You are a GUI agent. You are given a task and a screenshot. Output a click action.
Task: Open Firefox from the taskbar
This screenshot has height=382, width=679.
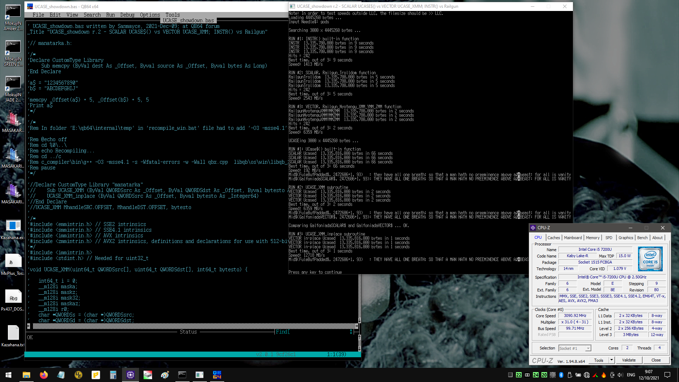(43, 375)
